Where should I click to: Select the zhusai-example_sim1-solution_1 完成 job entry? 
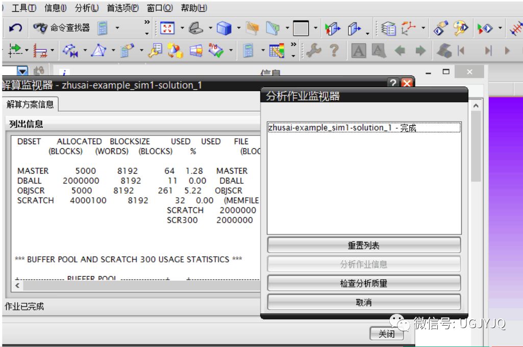[x=364, y=127]
